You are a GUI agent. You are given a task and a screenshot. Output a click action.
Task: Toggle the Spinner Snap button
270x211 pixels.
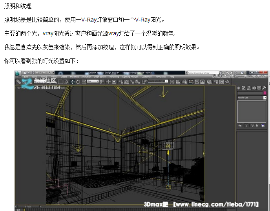[x=138, y=82]
